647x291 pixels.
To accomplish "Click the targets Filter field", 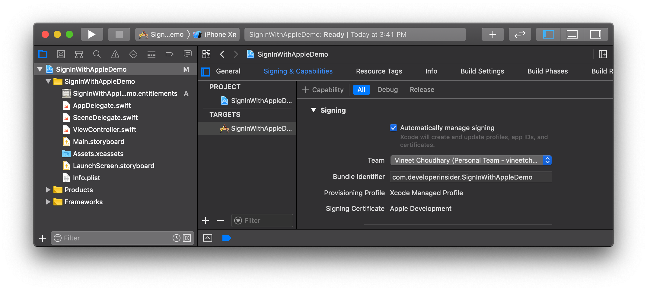I will (262, 221).
